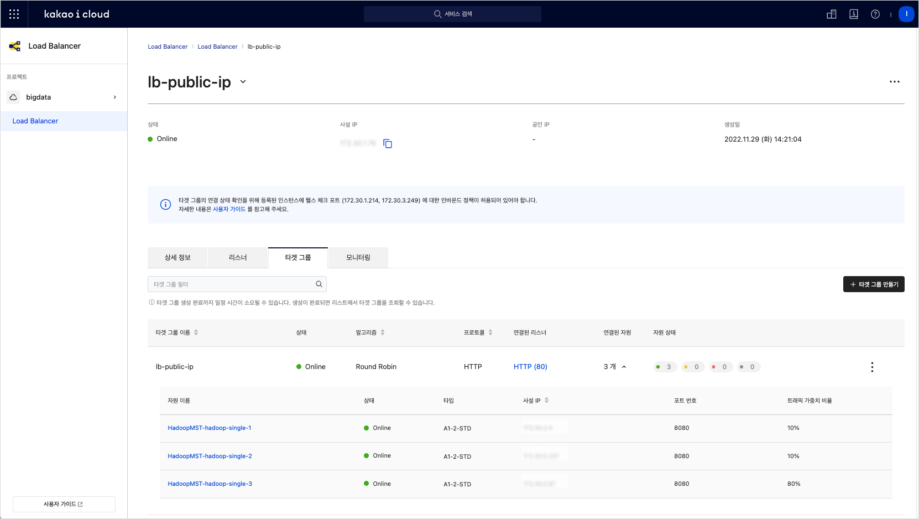
Task: Open HadoopMST-hadoop-single-1 resource
Action: tap(210, 428)
